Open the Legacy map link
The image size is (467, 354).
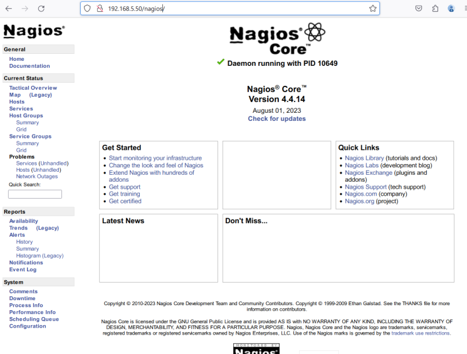(x=41, y=95)
